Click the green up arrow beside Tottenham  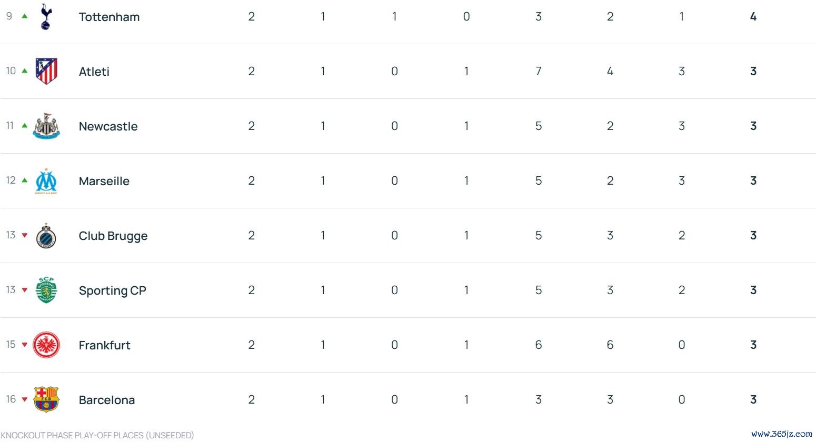click(24, 16)
